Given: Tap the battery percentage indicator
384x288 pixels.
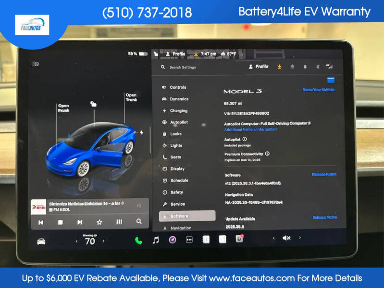Looking at the screenshot, I should click(x=138, y=54).
